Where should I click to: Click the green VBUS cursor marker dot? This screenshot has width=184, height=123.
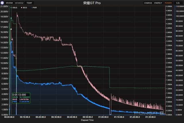(x=11, y=18)
